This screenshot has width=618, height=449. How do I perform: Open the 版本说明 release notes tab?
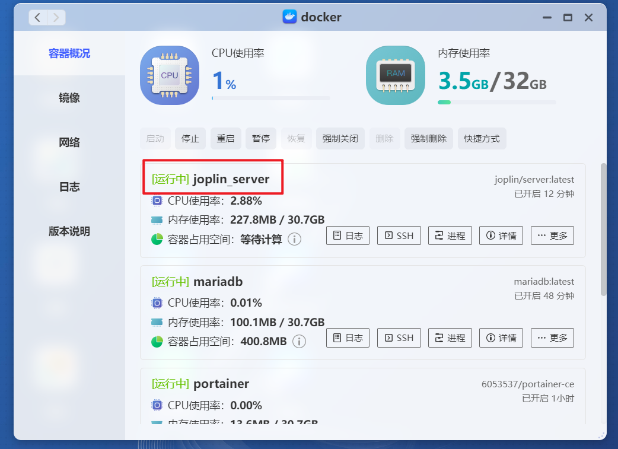(69, 231)
